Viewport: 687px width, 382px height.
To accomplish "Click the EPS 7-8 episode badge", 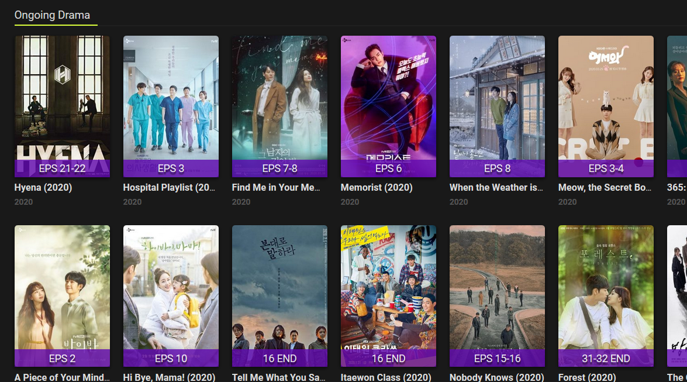I will click(279, 168).
